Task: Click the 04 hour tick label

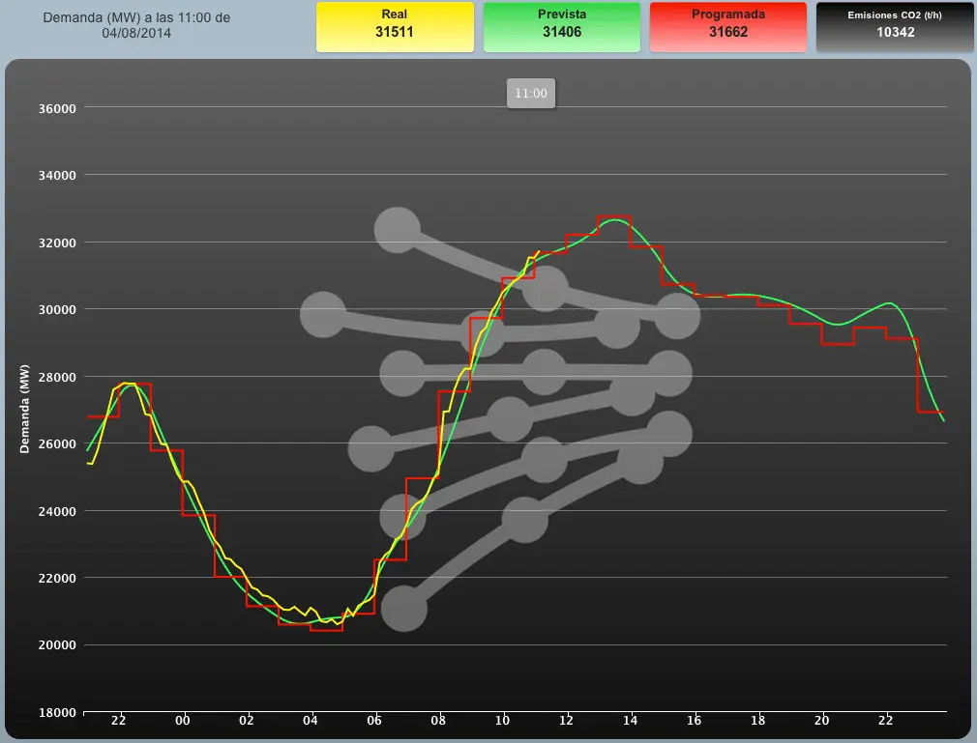Action: click(x=311, y=721)
